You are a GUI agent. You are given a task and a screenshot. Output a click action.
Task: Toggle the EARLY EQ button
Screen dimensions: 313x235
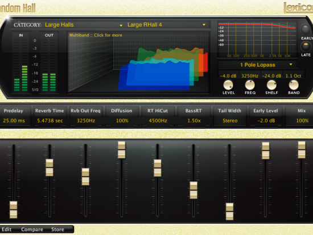(x=306, y=29)
